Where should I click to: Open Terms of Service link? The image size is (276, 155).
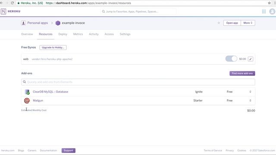coord(213,150)
